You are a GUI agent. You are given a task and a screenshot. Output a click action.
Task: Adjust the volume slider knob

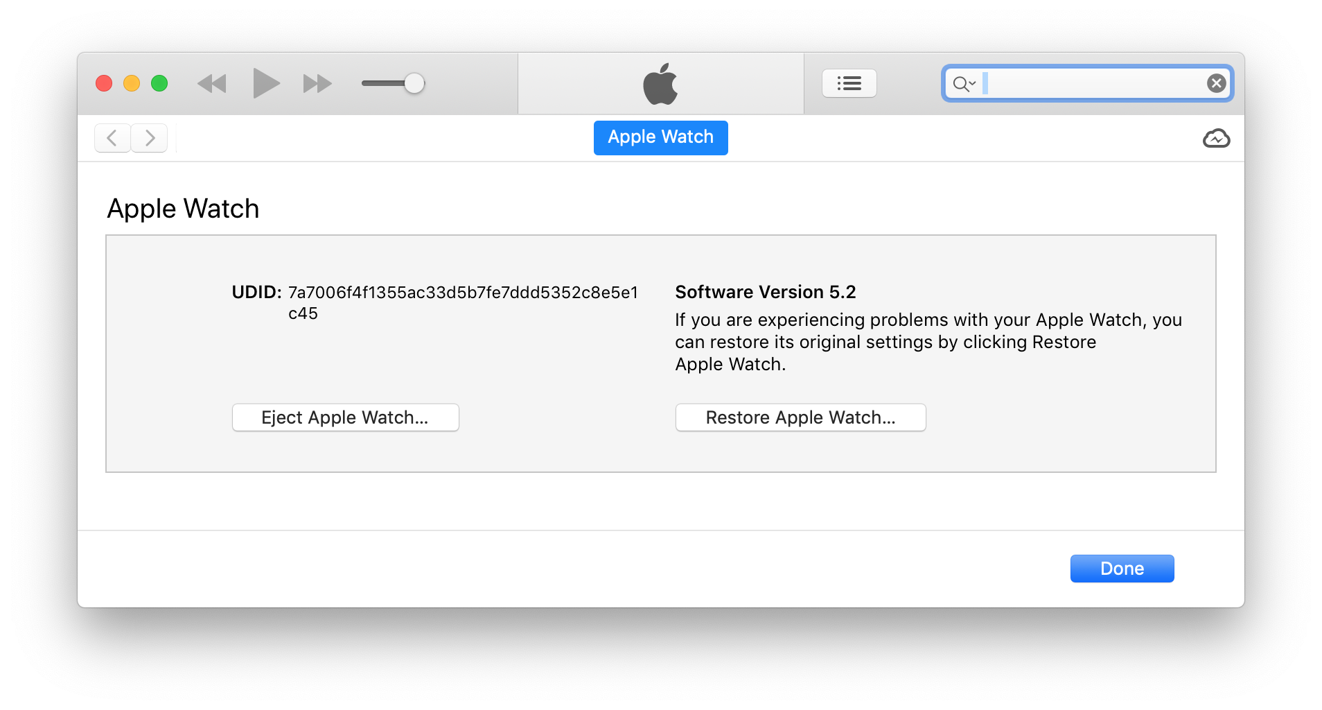414,83
